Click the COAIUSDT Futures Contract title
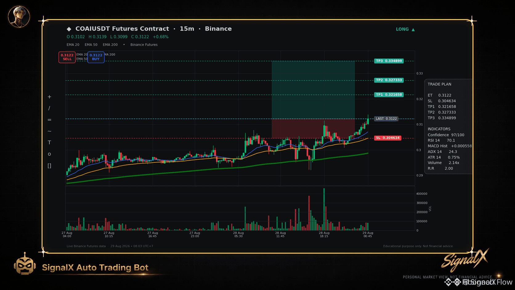This screenshot has width=515, height=290. [122, 29]
